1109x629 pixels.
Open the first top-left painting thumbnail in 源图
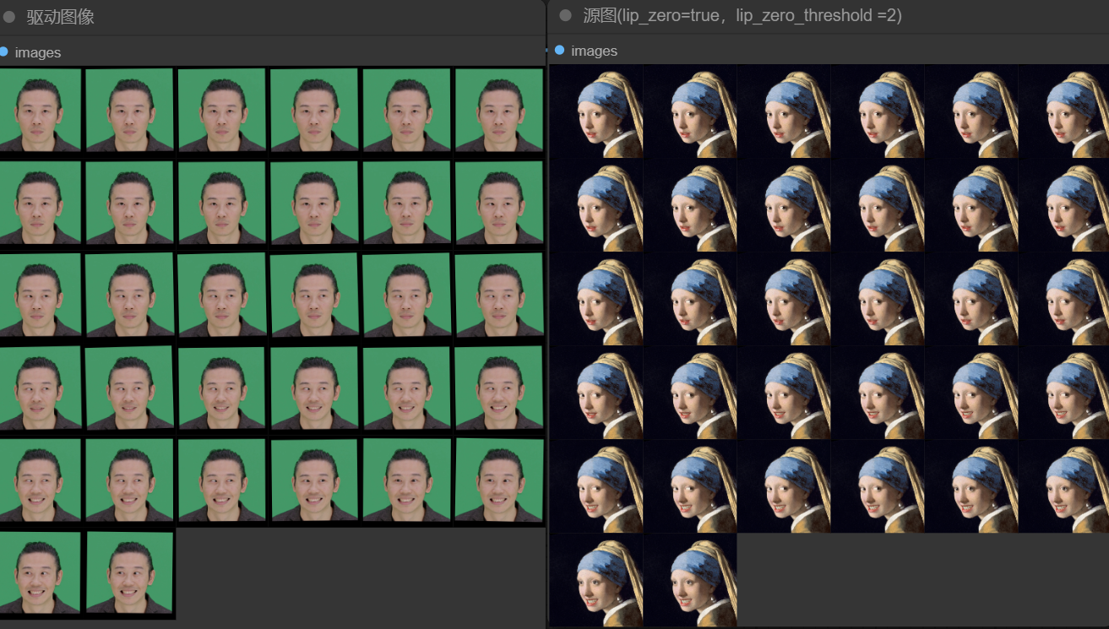[596, 111]
